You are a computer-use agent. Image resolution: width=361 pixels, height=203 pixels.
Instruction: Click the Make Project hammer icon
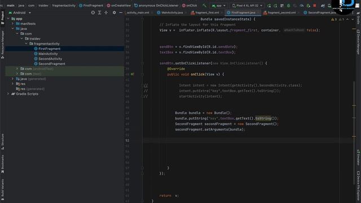coord(204,6)
